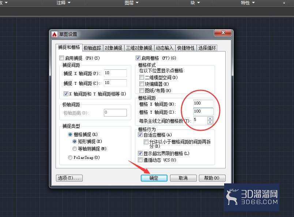Decrease 每条主线之间的栅格数 with down arrow
Image resolution: width=294 pixels, height=217 pixels.
tap(210, 122)
